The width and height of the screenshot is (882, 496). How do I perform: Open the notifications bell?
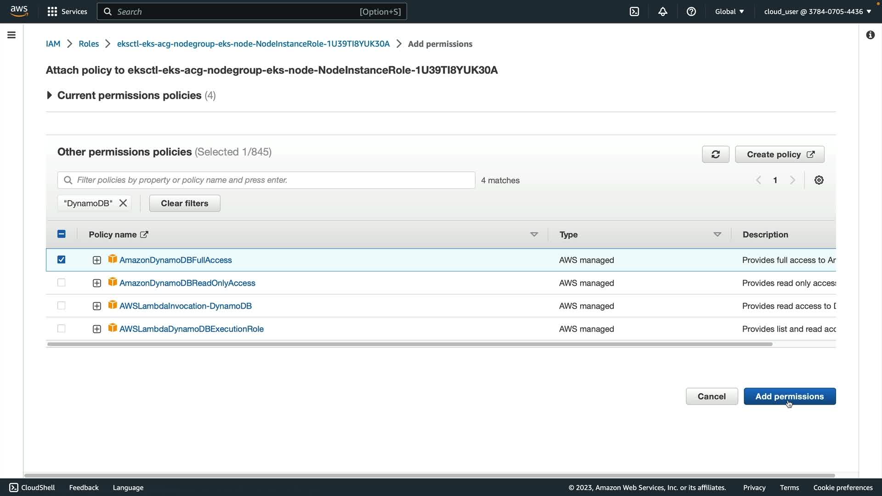(662, 11)
